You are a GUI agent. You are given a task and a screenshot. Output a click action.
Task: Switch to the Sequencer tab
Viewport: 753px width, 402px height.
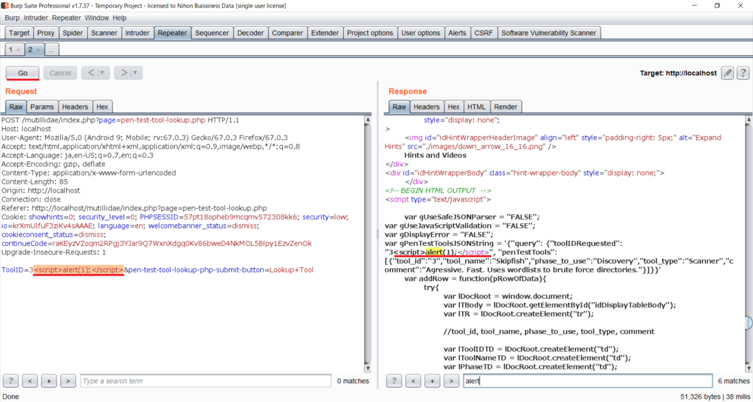[213, 33]
